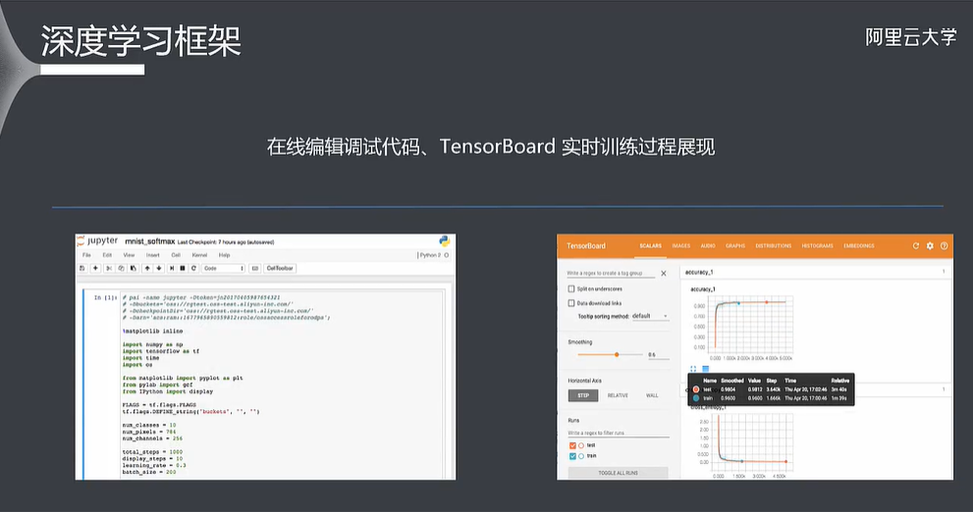
Task: Open the Jupyter View menu
Action: pos(129,255)
